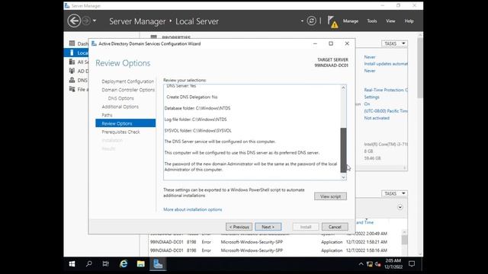This screenshot has width=488, height=274.
Task: Select All Servers icon in sidebar
Action: 72,62
